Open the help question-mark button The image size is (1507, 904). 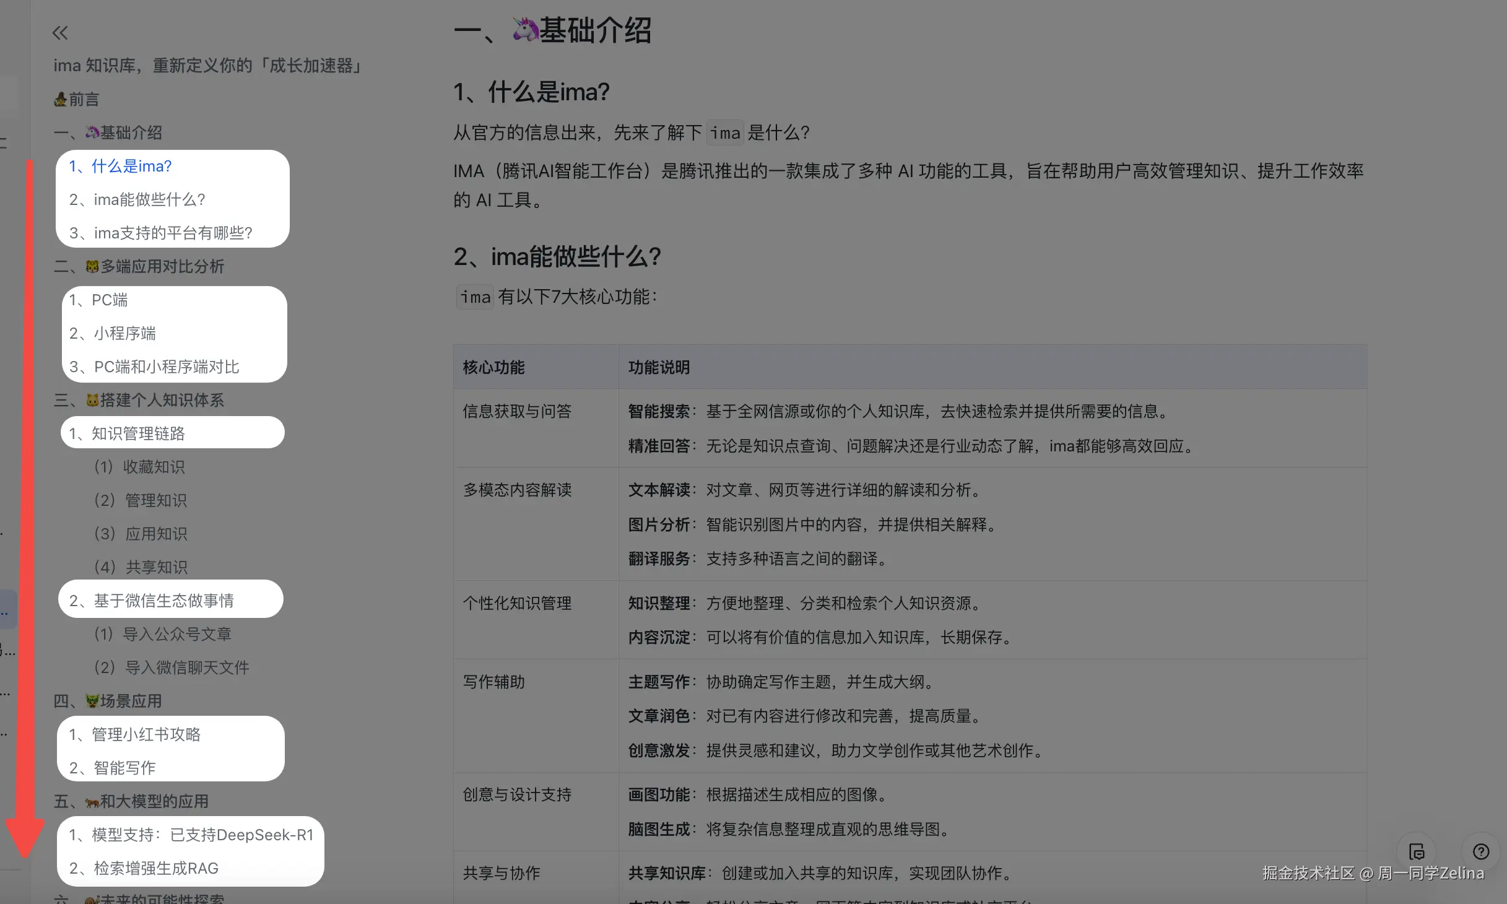1481,852
